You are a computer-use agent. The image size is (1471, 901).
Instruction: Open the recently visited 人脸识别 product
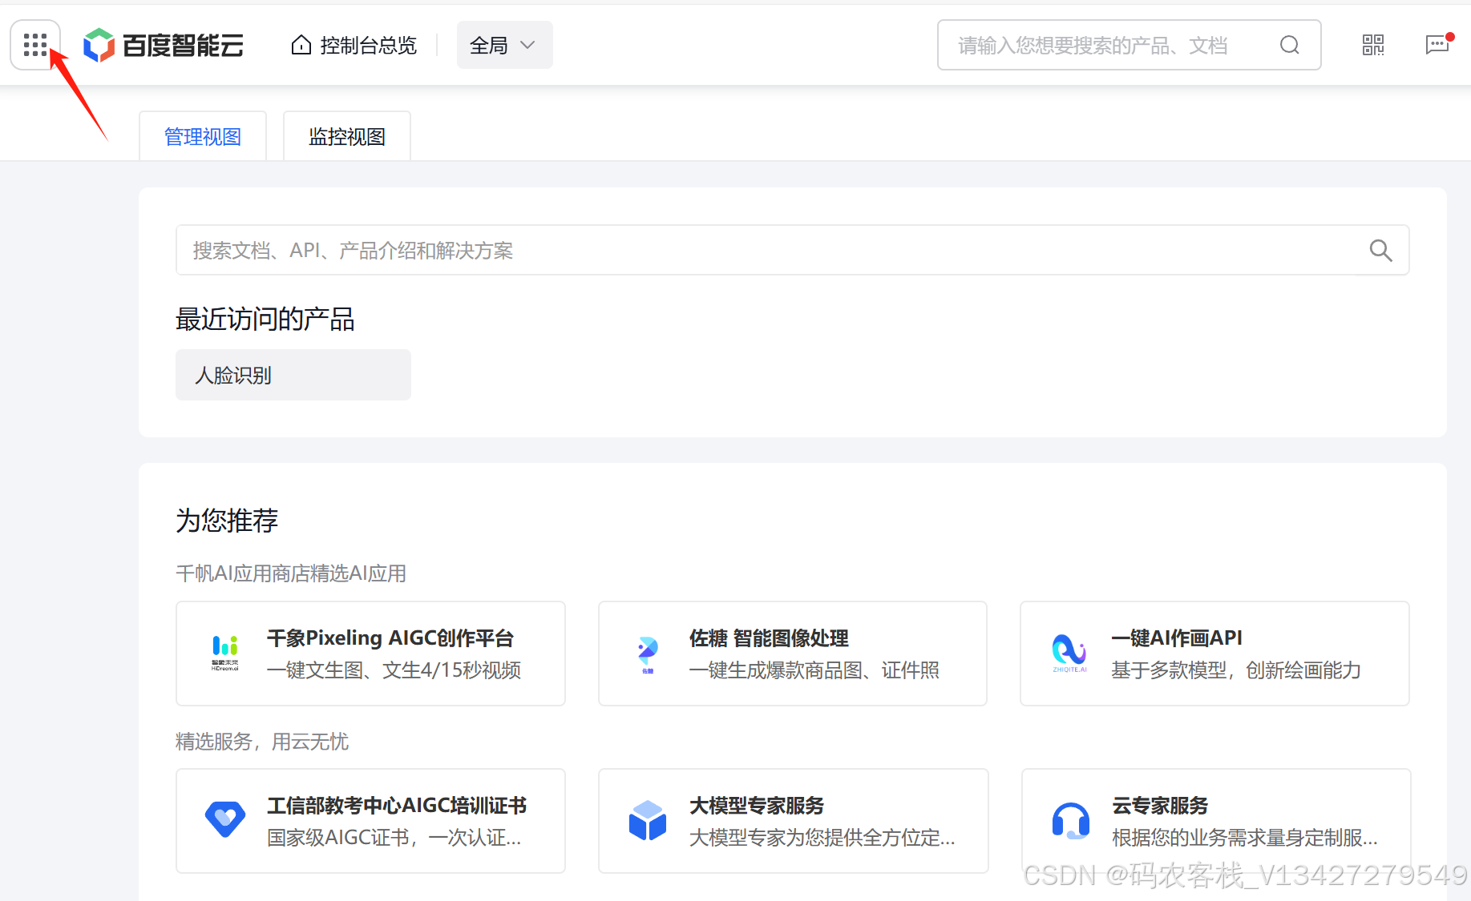pyautogui.click(x=293, y=375)
